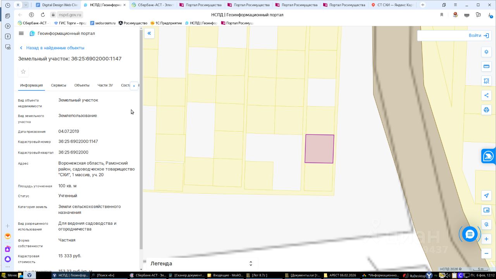This screenshot has height=279, width=496.
Task: Open the support chat widget at the right edge
Action: coord(488,156)
